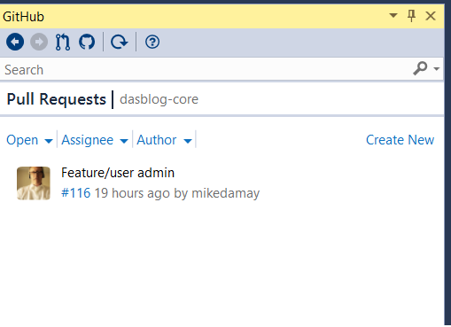This screenshot has height=327, width=451.
Task: Click mikedamay's avatar thumbnail
Action: [x=34, y=183]
